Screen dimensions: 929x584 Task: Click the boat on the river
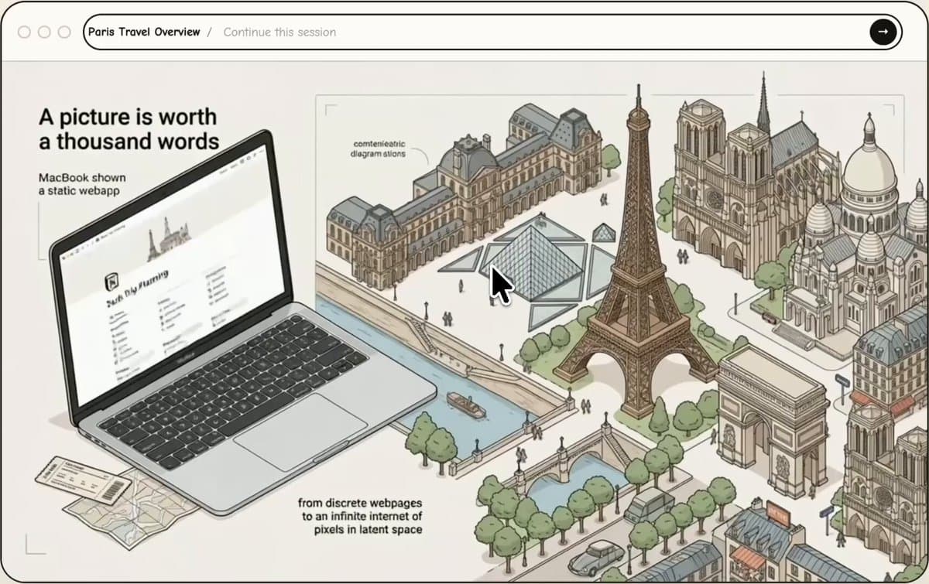pos(466,405)
